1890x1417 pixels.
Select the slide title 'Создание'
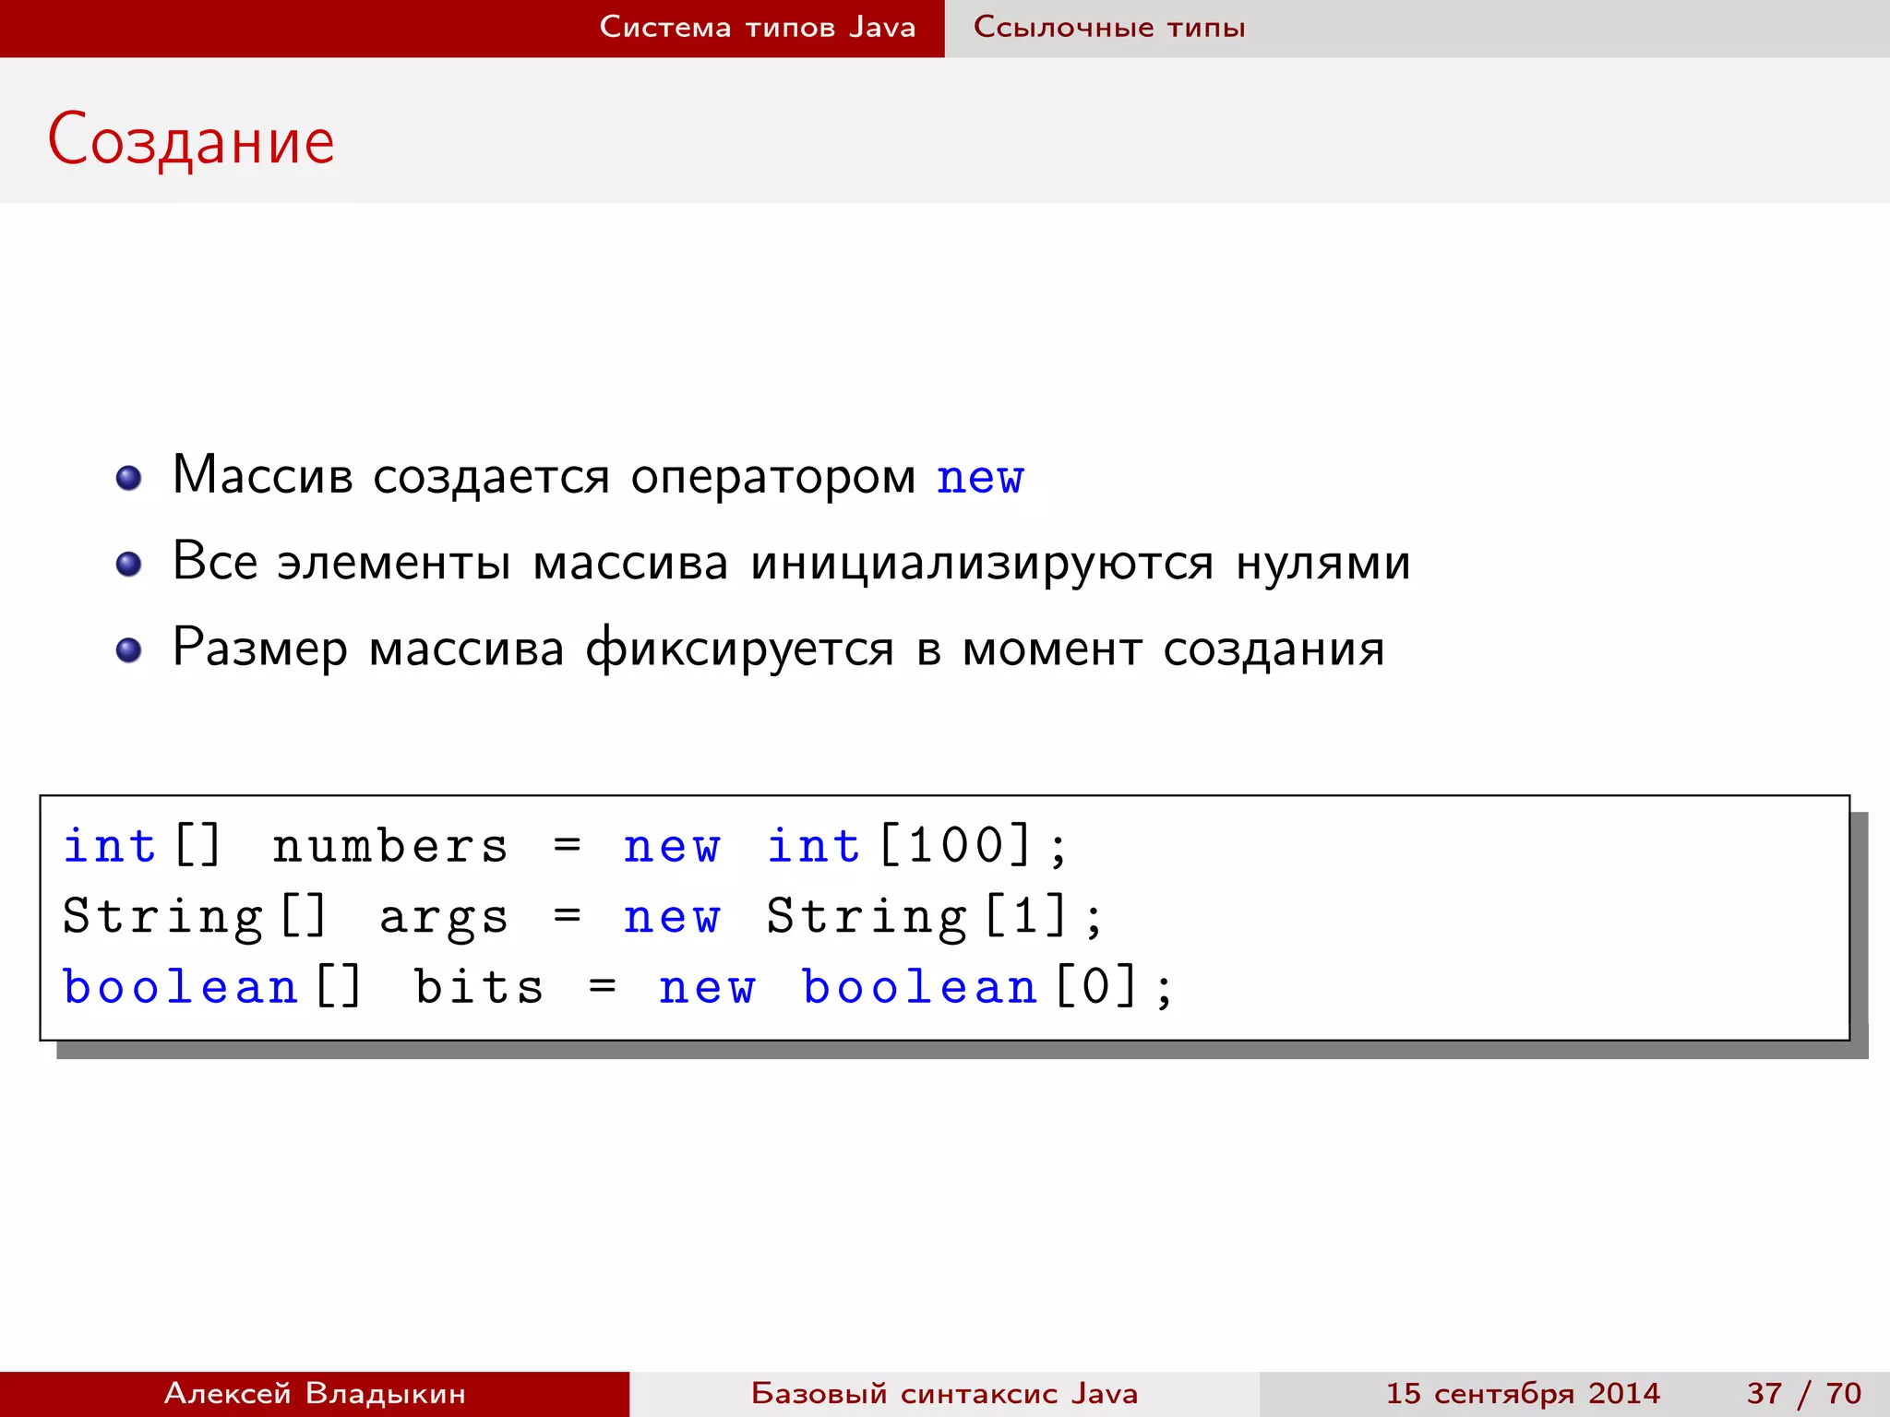tap(191, 140)
